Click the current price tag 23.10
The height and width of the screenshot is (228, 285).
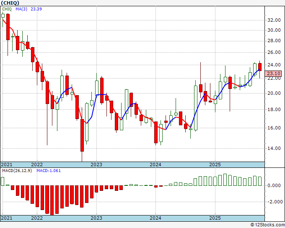pyautogui.click(x=273, y=73)
